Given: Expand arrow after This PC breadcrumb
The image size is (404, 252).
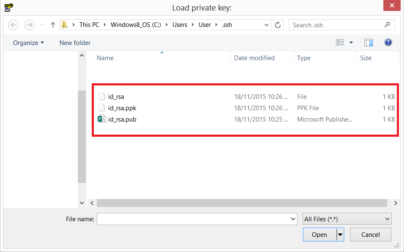Looking at the screenshot, I should [105, 25].
